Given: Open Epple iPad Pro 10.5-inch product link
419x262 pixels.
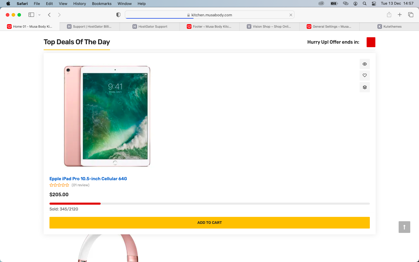Looking at the screenshot, I should 88,179.
